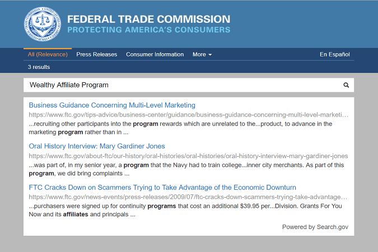Click the magnifying glass search icon

click(346, 85)
